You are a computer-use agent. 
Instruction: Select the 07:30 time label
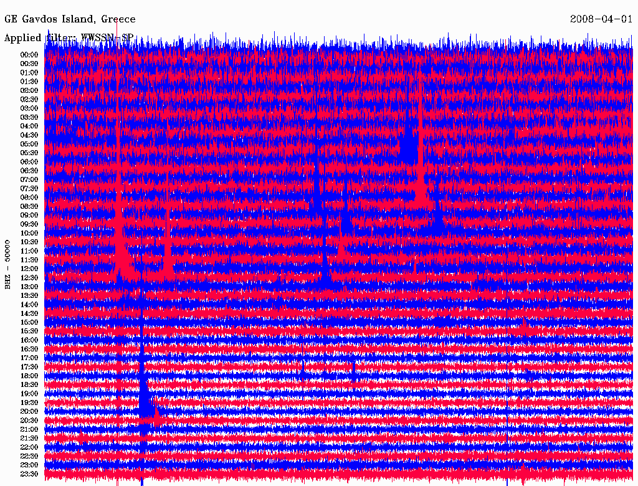tap(29, 189)
